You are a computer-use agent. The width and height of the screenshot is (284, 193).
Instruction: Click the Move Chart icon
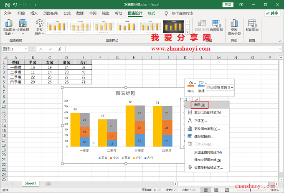[252, 25]
